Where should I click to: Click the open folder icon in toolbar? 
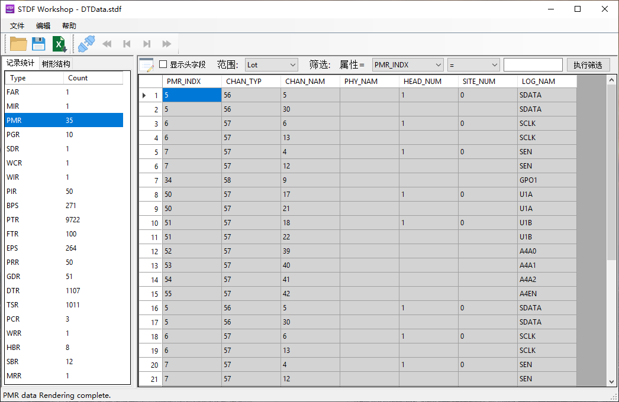tap(19, 44)
